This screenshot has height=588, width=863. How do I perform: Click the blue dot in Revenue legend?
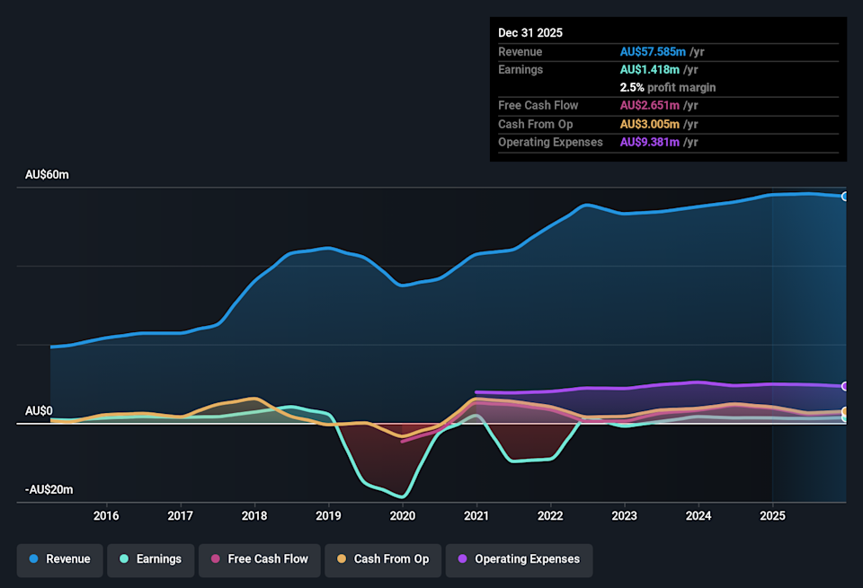(x=33, y=559)
